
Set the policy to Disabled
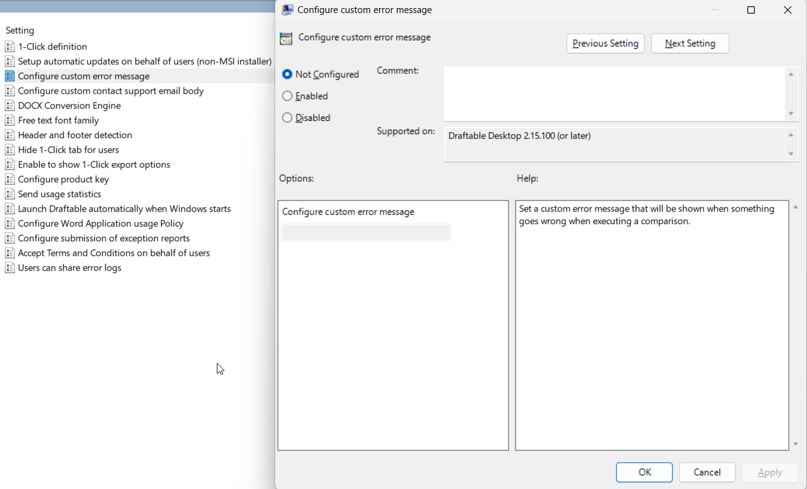pos(287,118)
